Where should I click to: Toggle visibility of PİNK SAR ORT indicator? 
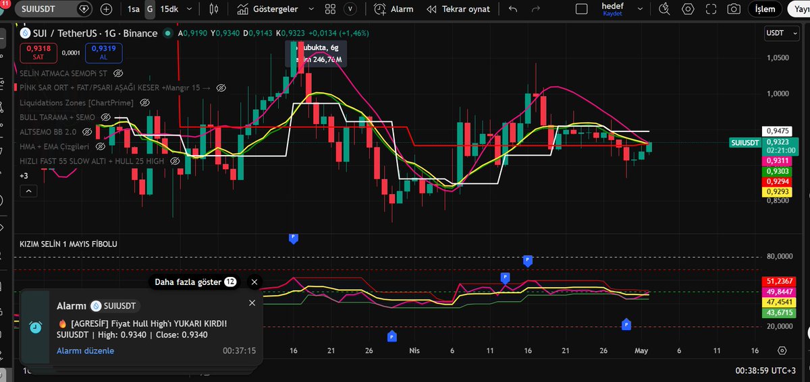(x=221, y=88)
